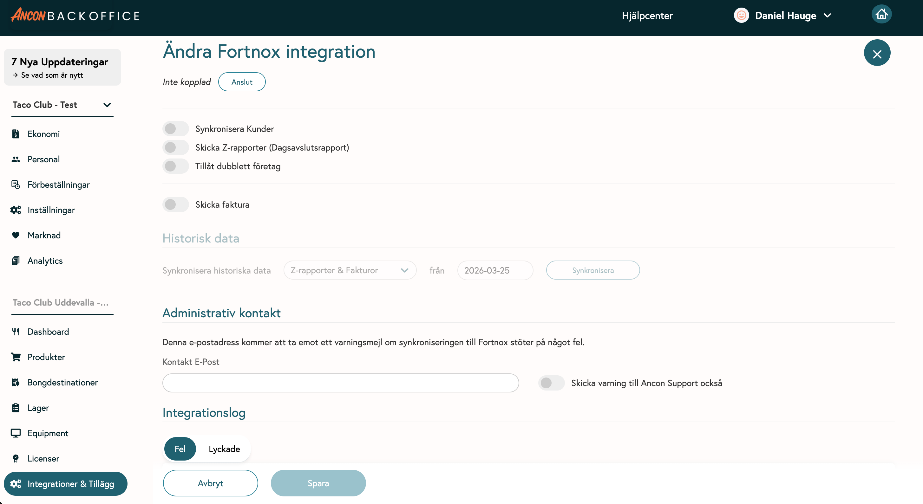Click the Personal people icon
The image size is (923, 504).
click(16, 159)
